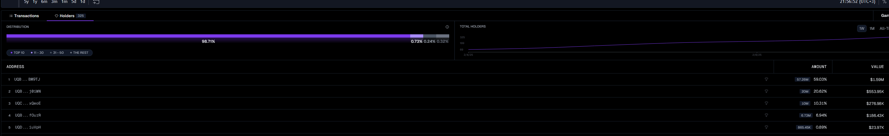The width and height of the screenshot is (889, 136).
Task: Toggle TOP 10 legend entry
Action: click(x=17, y=53)
